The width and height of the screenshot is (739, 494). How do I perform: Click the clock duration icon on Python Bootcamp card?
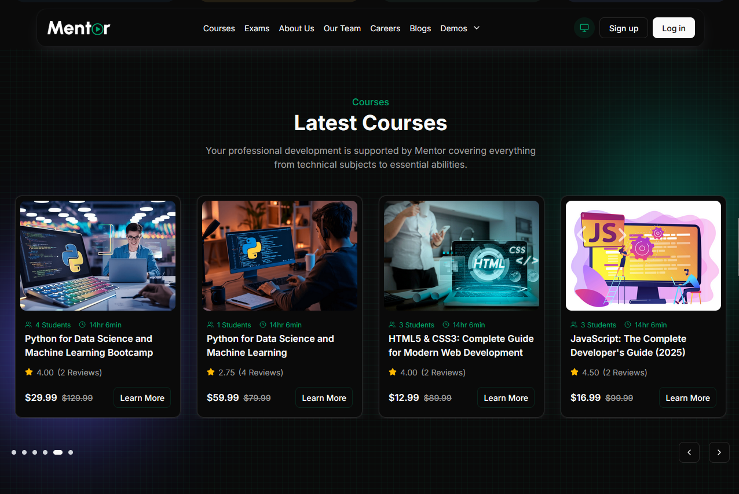point(82,325)
